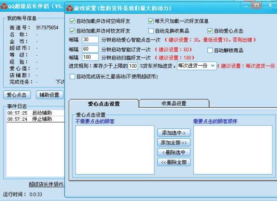This screenshot has width=277, height=201.
Task: Close the game settings window
Action: click(x=270, y=5)
